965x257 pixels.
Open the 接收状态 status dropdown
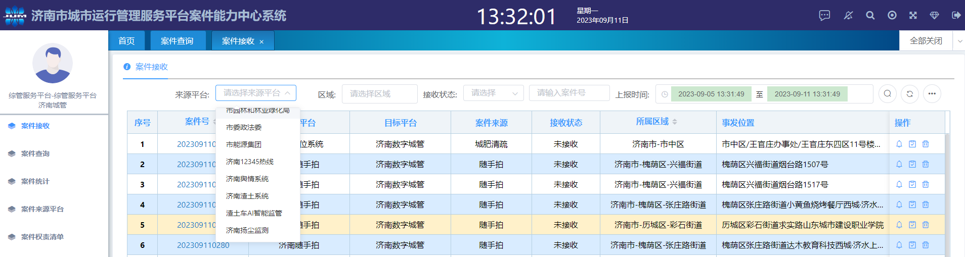493,93
